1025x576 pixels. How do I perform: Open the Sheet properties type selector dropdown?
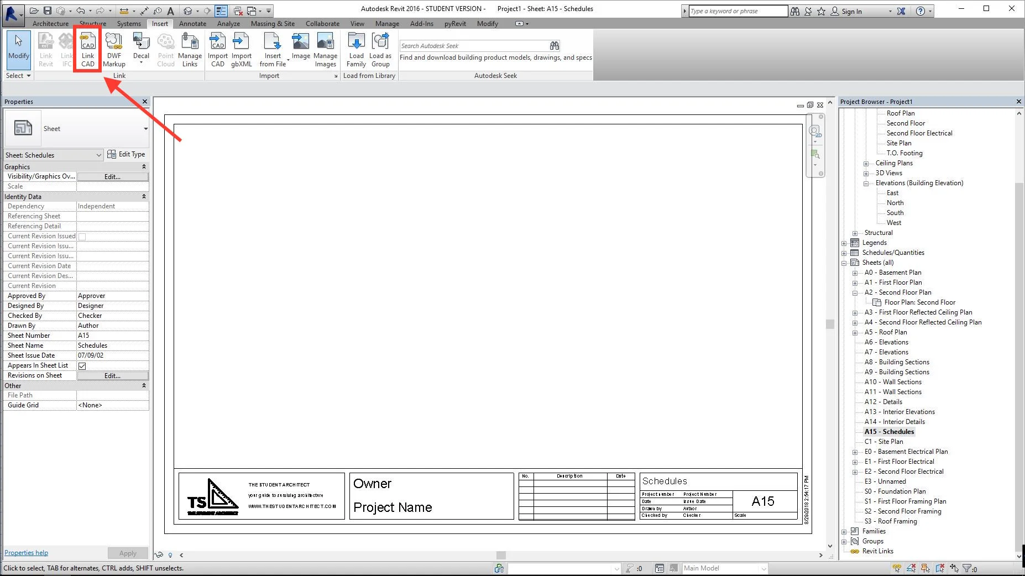pyautogui.click(x=145, y=128)
